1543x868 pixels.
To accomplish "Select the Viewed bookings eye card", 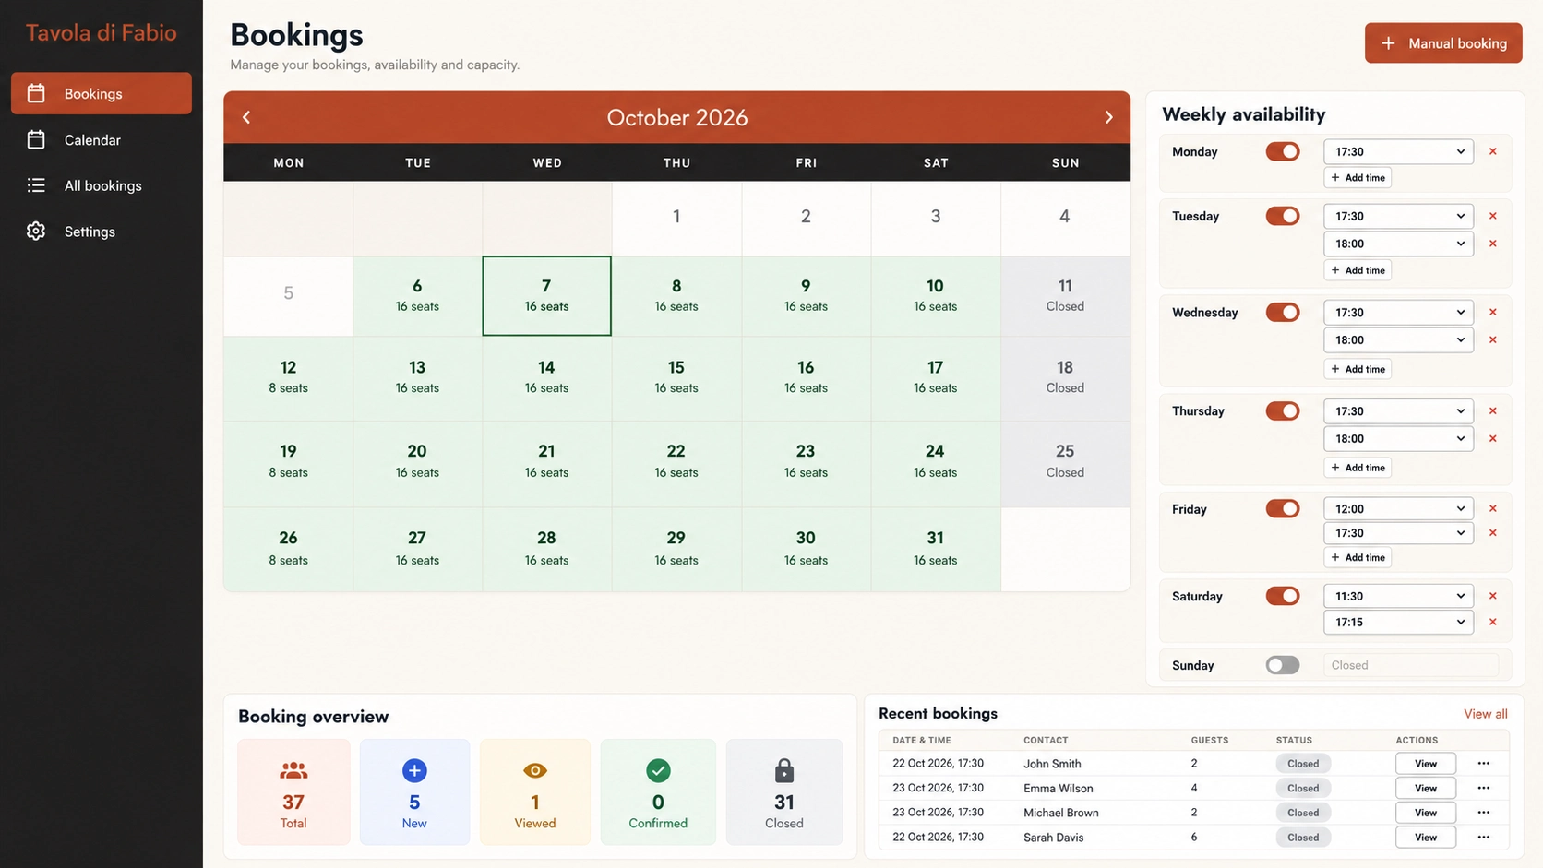I will [x=535, y=791].
